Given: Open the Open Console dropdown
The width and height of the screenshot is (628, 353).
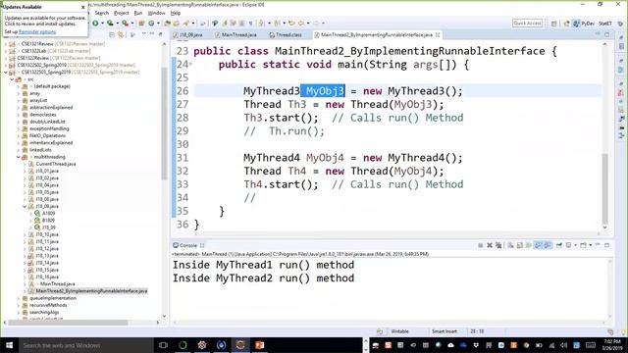Looking at the screenshot, I should (590, 245).
